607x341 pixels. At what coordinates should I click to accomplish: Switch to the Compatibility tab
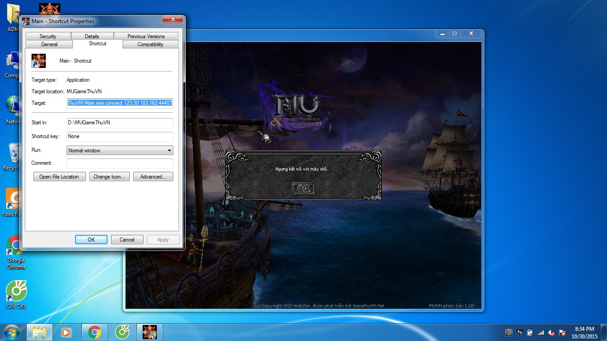pyautogui.click(x=150, y=44)
